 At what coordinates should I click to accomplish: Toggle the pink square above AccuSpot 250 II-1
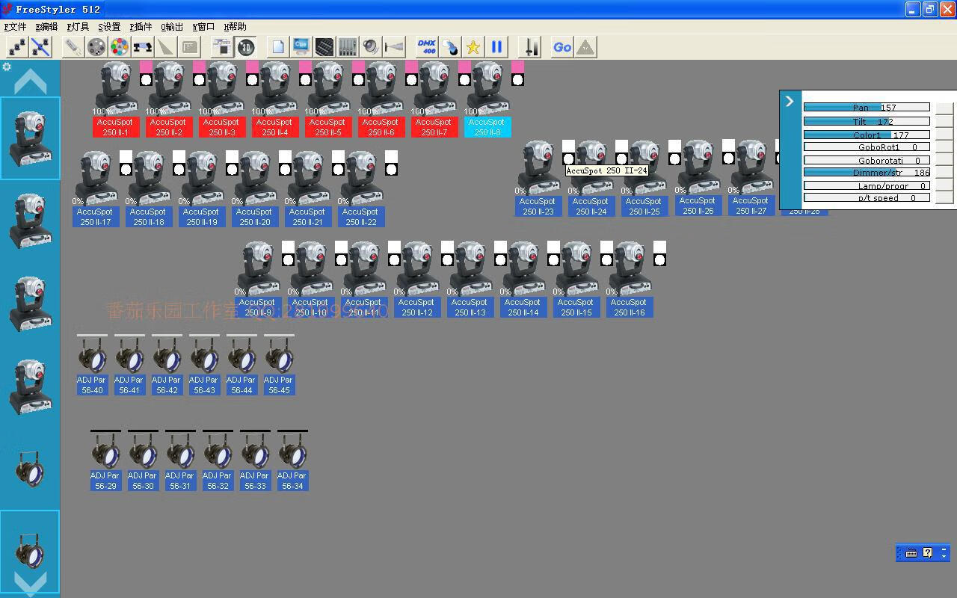[x=146, y=67]
